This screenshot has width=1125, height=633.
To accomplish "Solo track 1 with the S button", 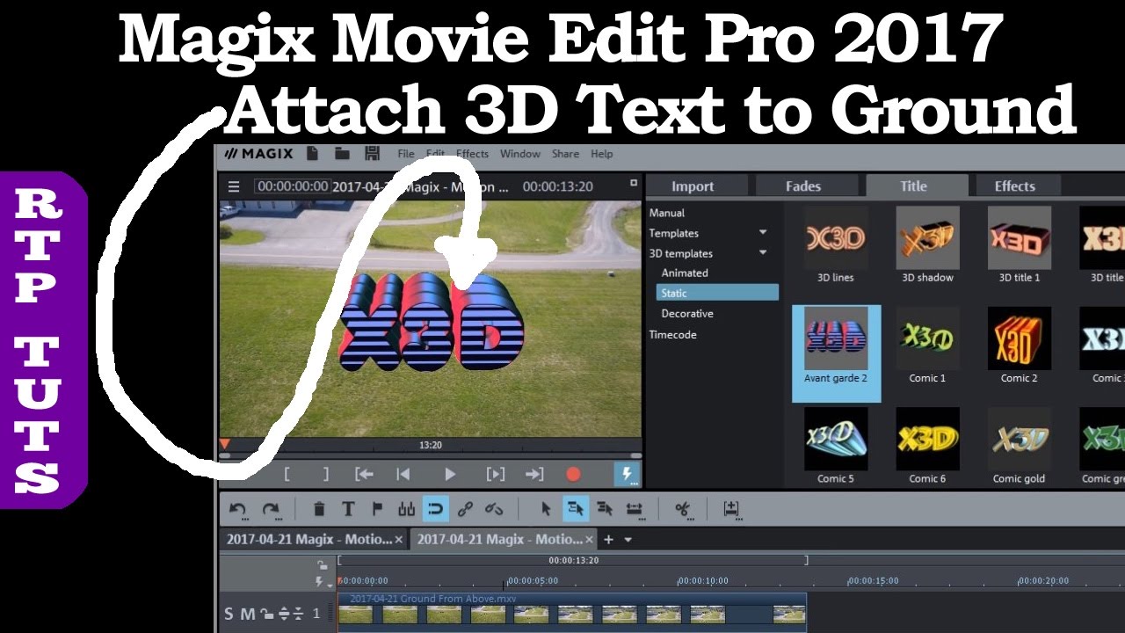I will pyautogui.click(x=229, y=614).
